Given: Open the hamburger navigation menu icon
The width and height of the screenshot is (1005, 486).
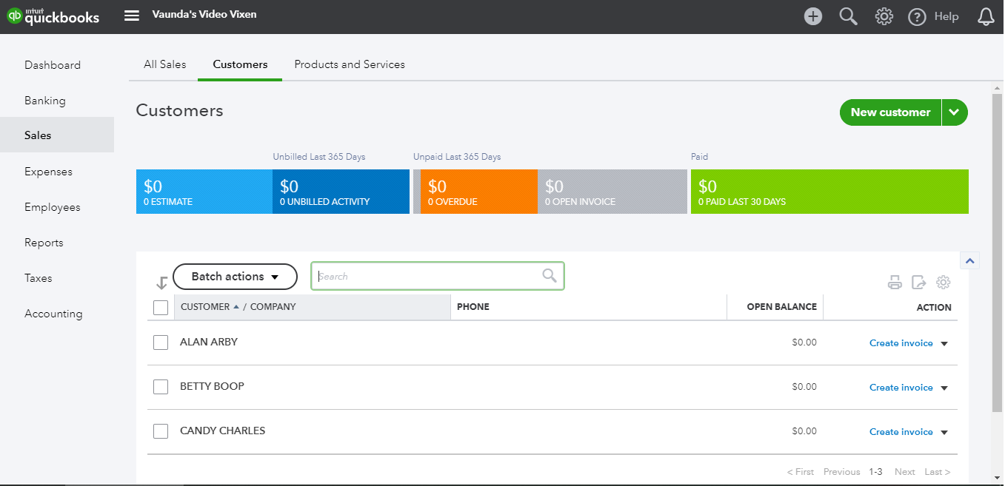Looking at the screenshot, I should (132, 16).
